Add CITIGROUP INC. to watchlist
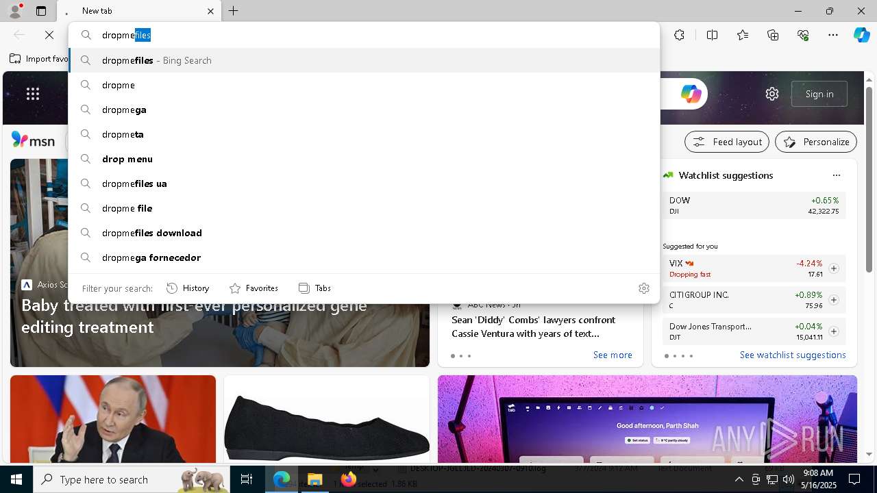 [834, 300]
